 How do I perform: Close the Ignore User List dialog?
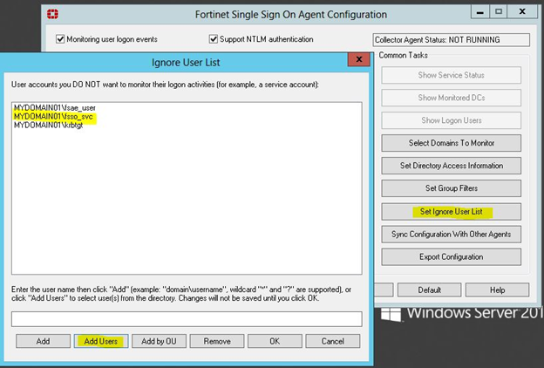point(359,59)
